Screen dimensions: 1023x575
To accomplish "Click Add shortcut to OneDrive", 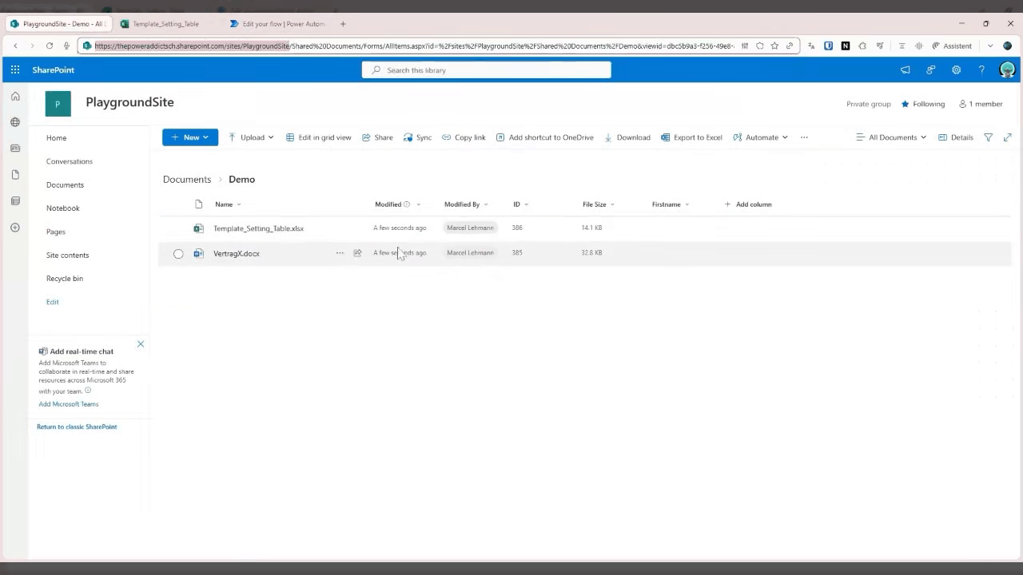I will pos(544,137).
